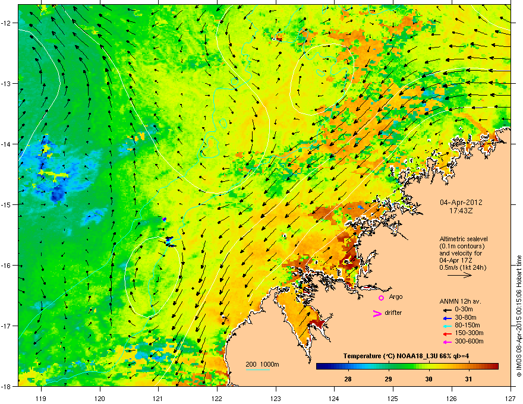Screen dimensions: 523x404
Task: Click the '30-80m' depth label
Action: click(x=465, y=317)
